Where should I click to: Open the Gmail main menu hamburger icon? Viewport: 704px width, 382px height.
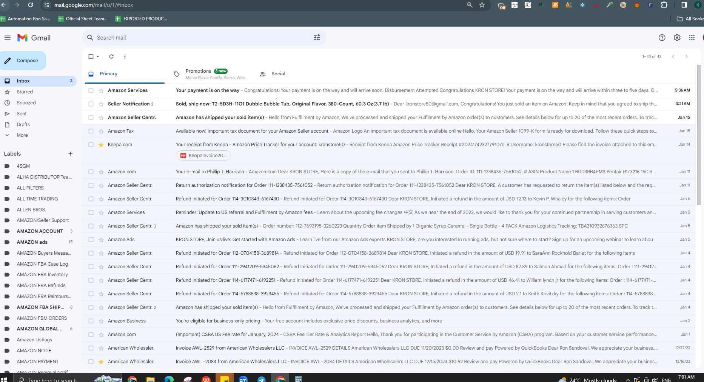[7, 38]
